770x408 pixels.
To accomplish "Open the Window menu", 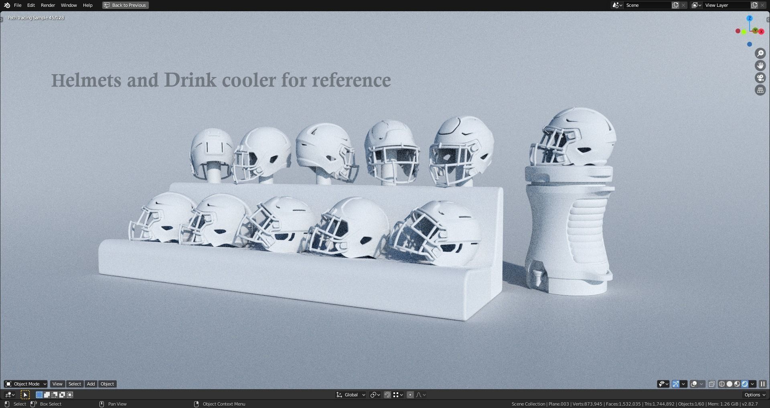I will pos(69,5).
